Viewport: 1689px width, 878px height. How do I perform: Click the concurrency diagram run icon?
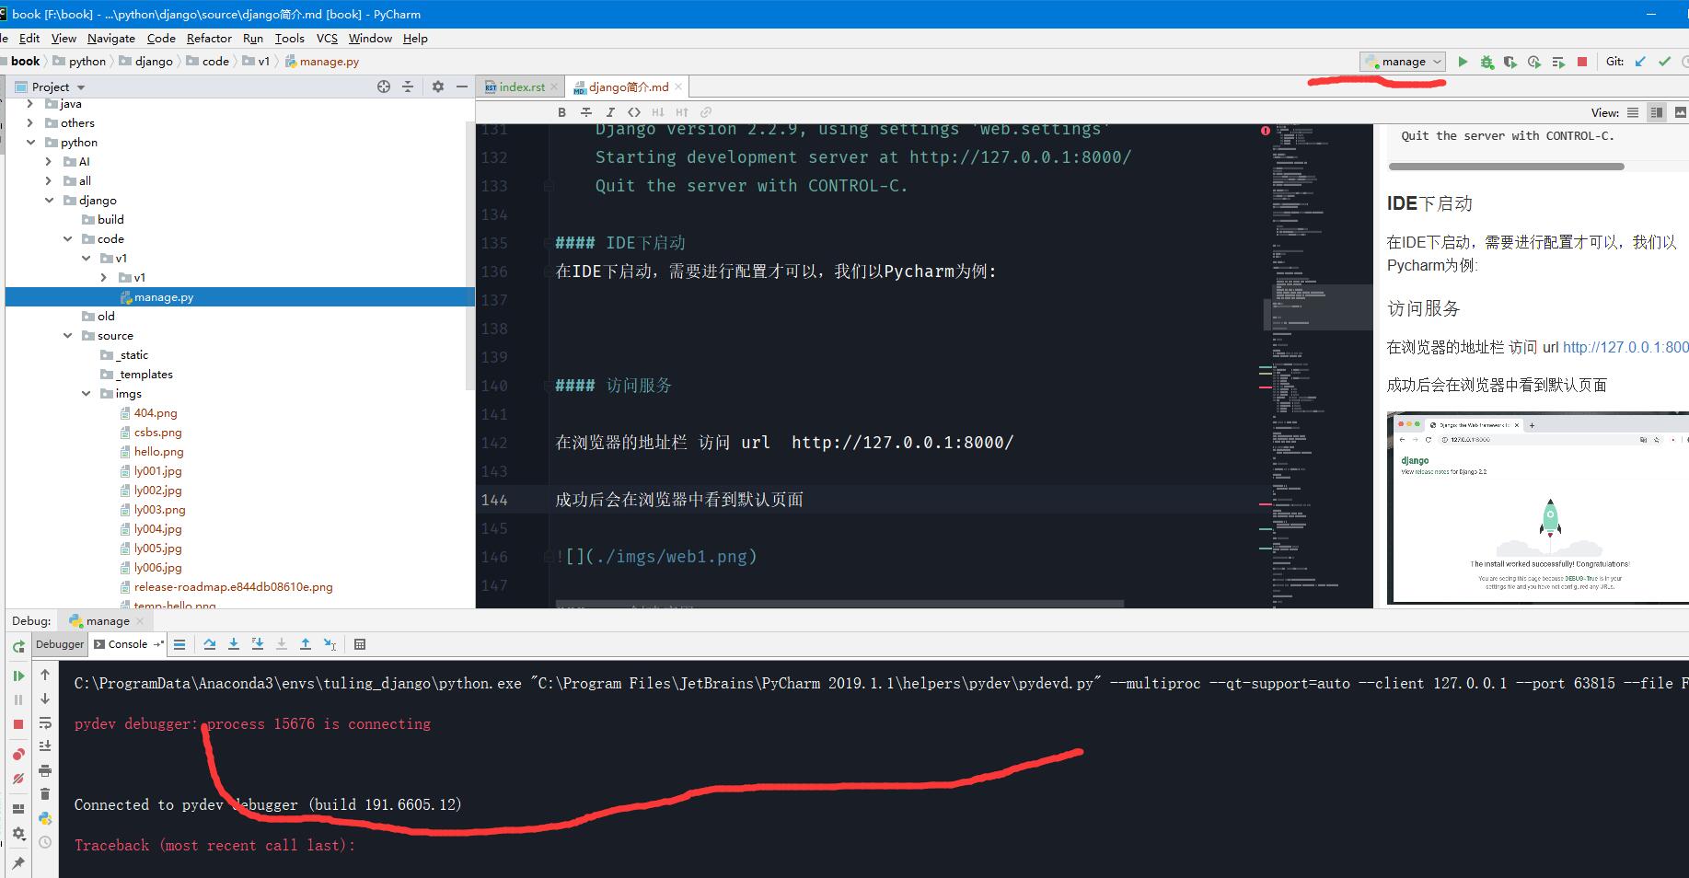[x=1558, y=62]
